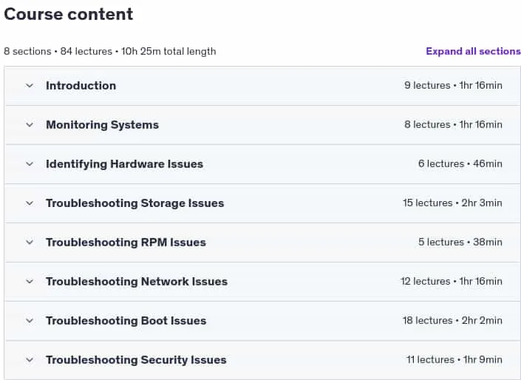
Task: Expand Identifying Hardware Issues chevron
Action: click(30, 164)
